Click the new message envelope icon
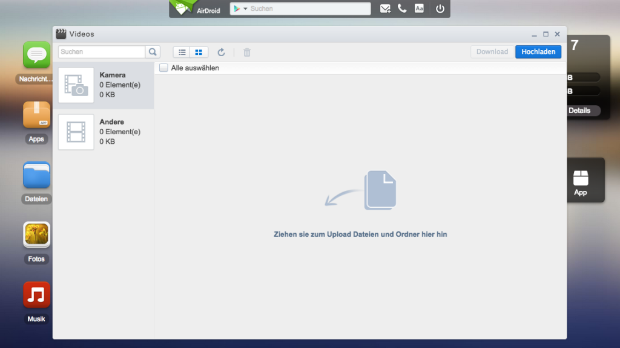The width and height of the screenshot is (620, 348). pyautogui.click(x=385, y=8)
